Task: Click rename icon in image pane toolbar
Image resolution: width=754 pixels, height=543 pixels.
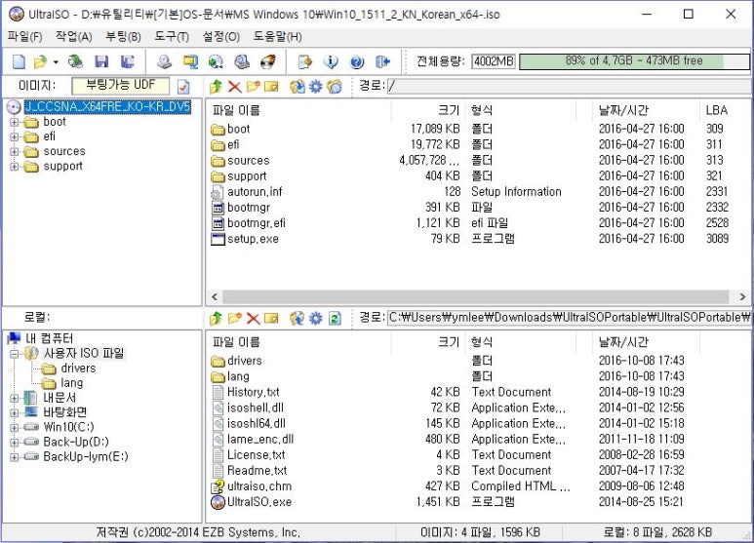Action: click(272, 87)
